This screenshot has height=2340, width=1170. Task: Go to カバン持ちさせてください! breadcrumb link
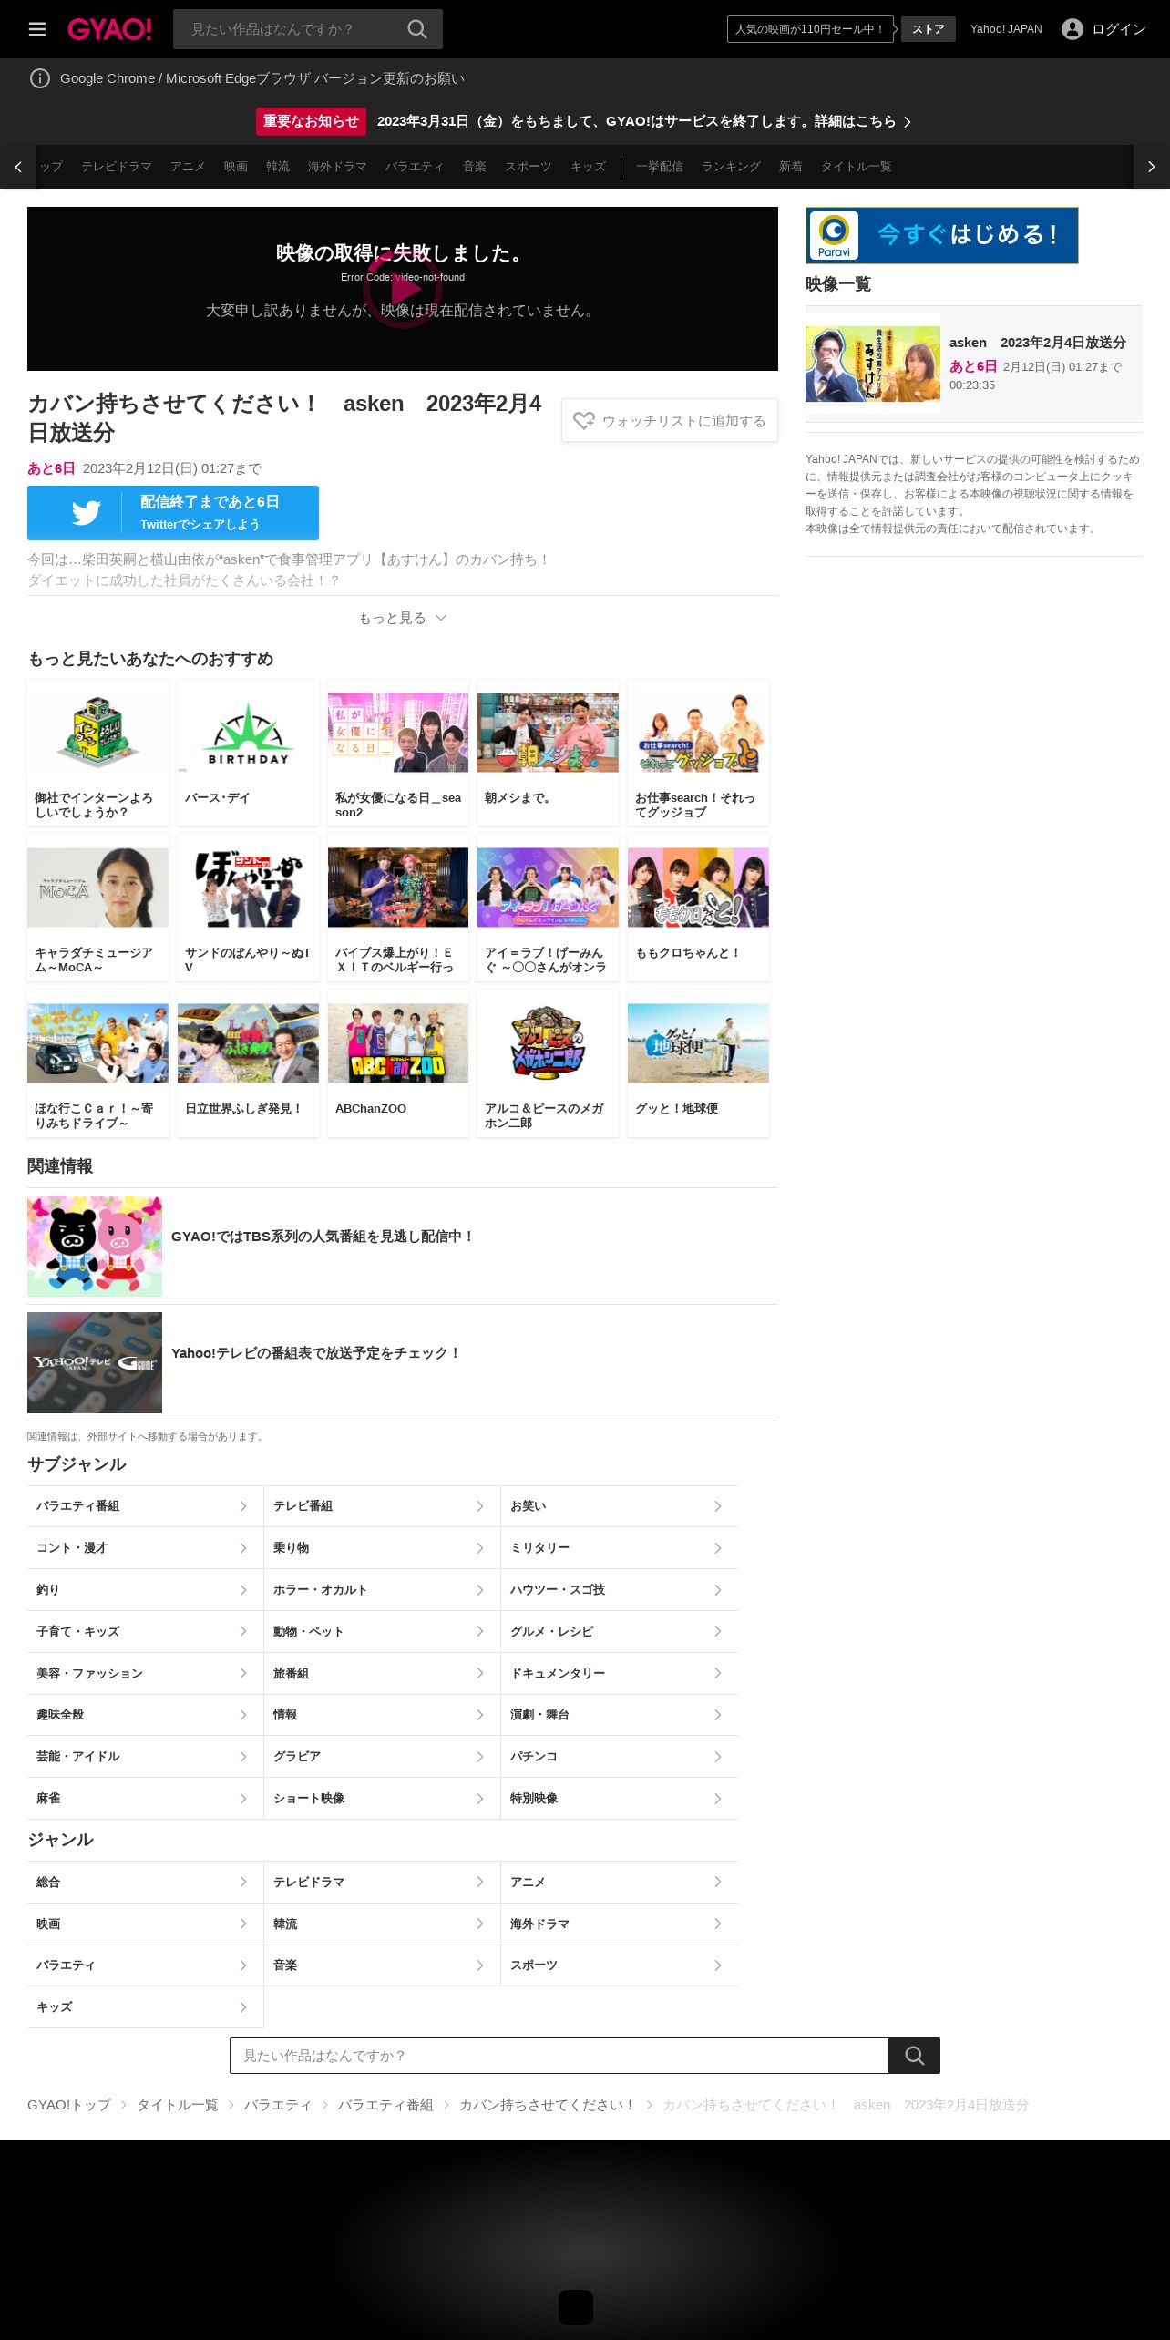546,2105
